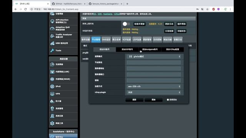Click the translate icon in address bar
The width and height of the screenshot is (246, 138).
pyautogui.click(x=203, y=9)
